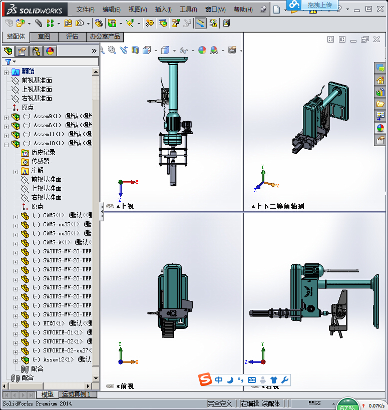Click the Reference Geometry icon
Image resolution: width=388 pixels, height=410 pixels.
pyautogui.click(x=130, y=23)
